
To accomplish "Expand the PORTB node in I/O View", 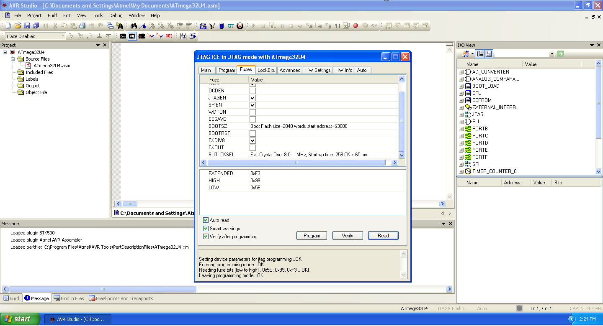I will click(461, 129).
